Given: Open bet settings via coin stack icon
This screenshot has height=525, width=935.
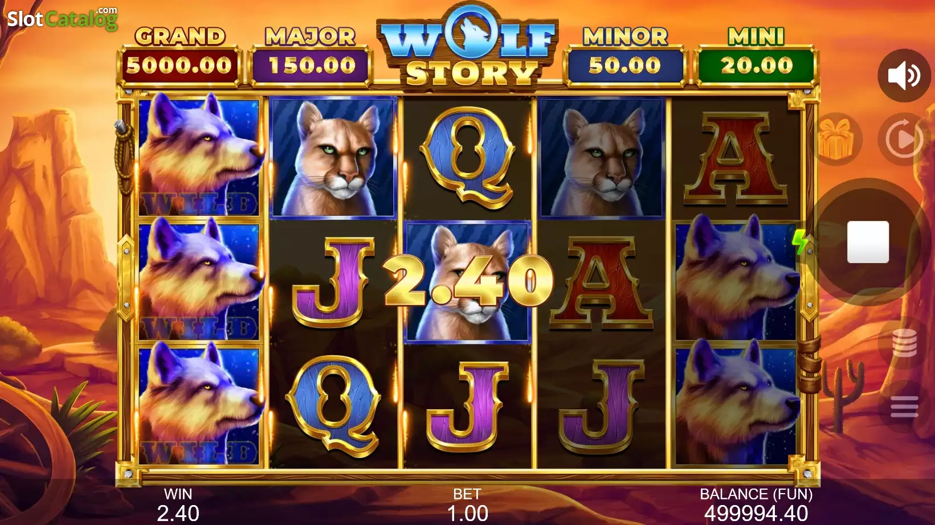Looking at the screenshot, I should click(x=904, y=343).
